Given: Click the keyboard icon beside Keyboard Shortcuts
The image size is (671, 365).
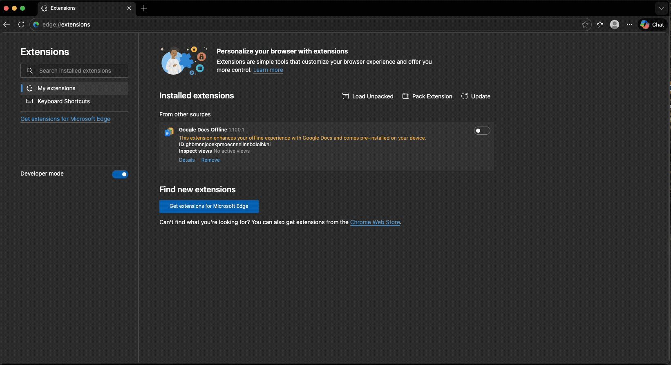Looking at the screenshot, I should [x=29, y=101].
